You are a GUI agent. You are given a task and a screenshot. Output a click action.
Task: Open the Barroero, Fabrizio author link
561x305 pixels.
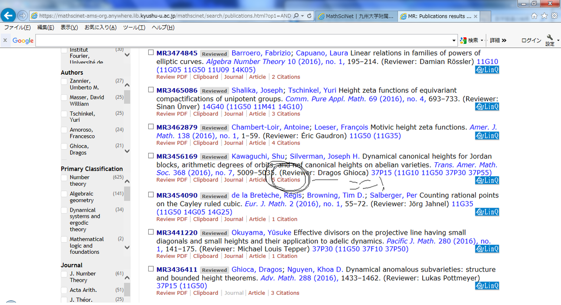click(262, 53)
